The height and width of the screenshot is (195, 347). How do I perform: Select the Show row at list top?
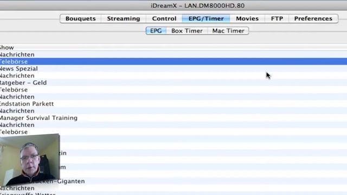(x=173, y=47)
